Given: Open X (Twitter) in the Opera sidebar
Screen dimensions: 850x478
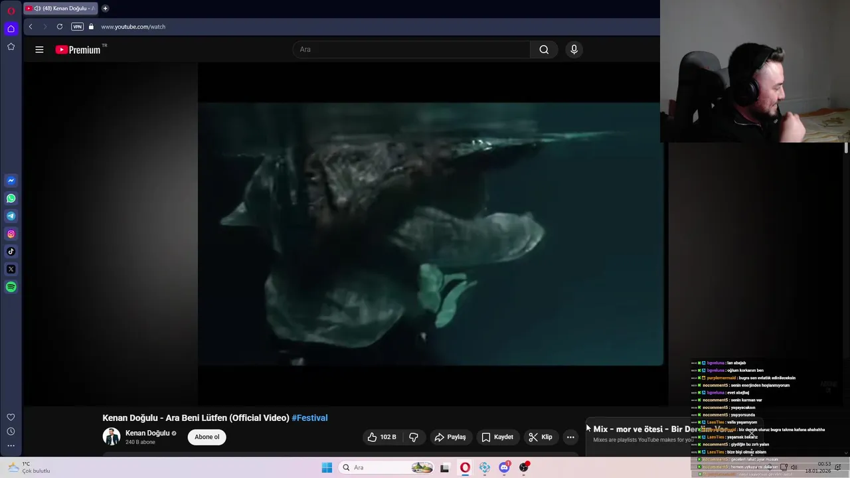Looking at the screenshot, I should click(x=11, y=269).
